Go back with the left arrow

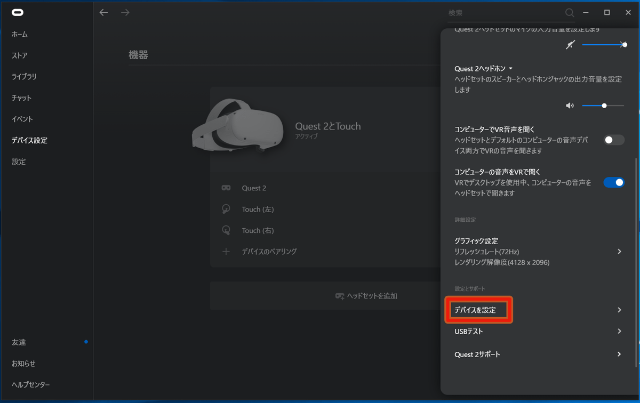[x=103, y=12]
